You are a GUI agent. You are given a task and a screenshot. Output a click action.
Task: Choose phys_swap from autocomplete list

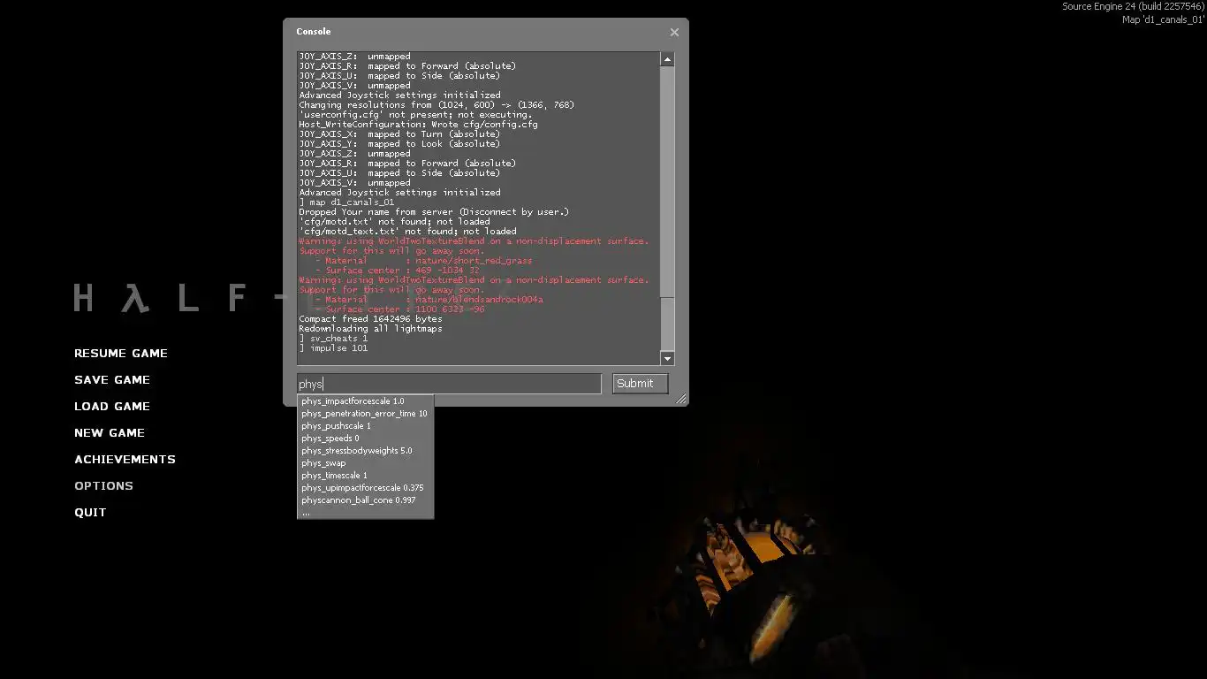[366, 463]
